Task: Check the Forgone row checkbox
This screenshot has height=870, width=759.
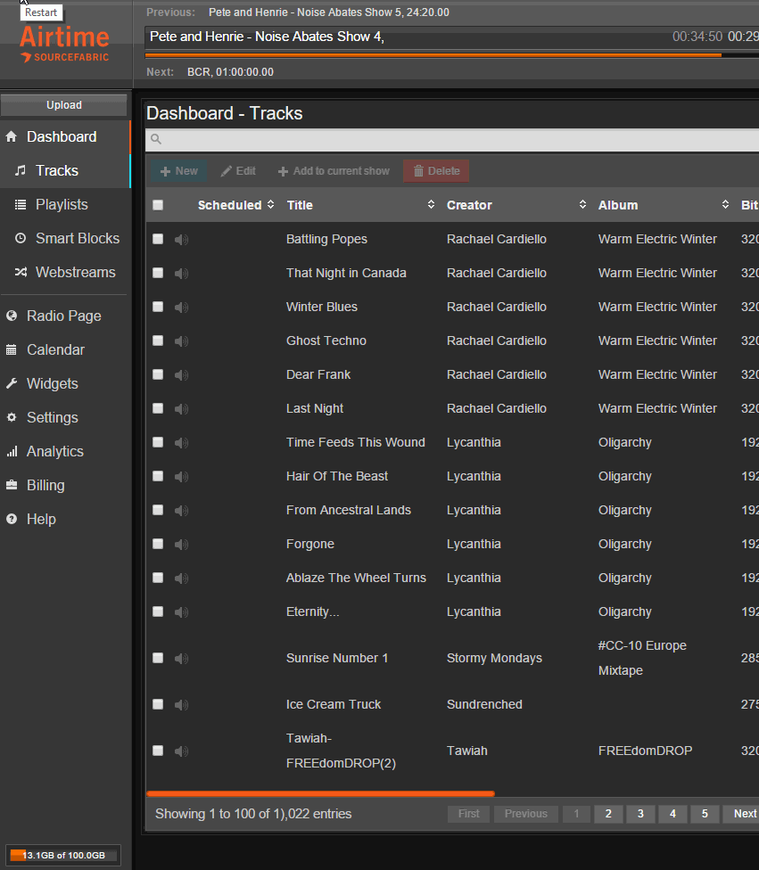Action: pyautogui.click(x=158, y=543)
